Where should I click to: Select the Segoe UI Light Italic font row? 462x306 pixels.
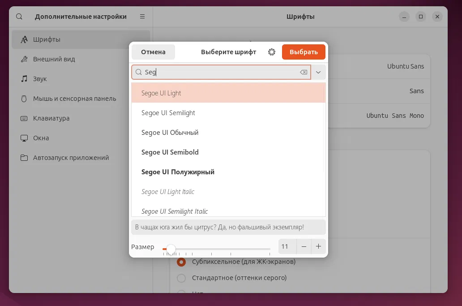pyautogui.click(x=228, y=192)
